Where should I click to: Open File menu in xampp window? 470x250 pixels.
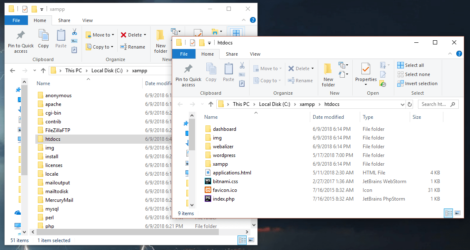16,20
